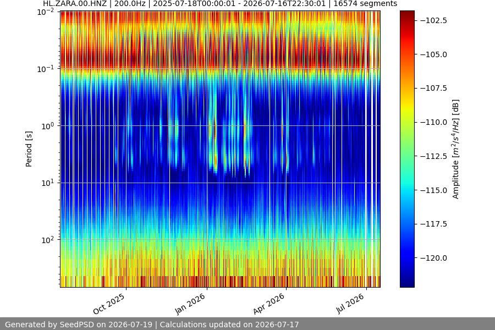
Task: Click the -112.5 colorbar tick label
Action: (433, 156)
